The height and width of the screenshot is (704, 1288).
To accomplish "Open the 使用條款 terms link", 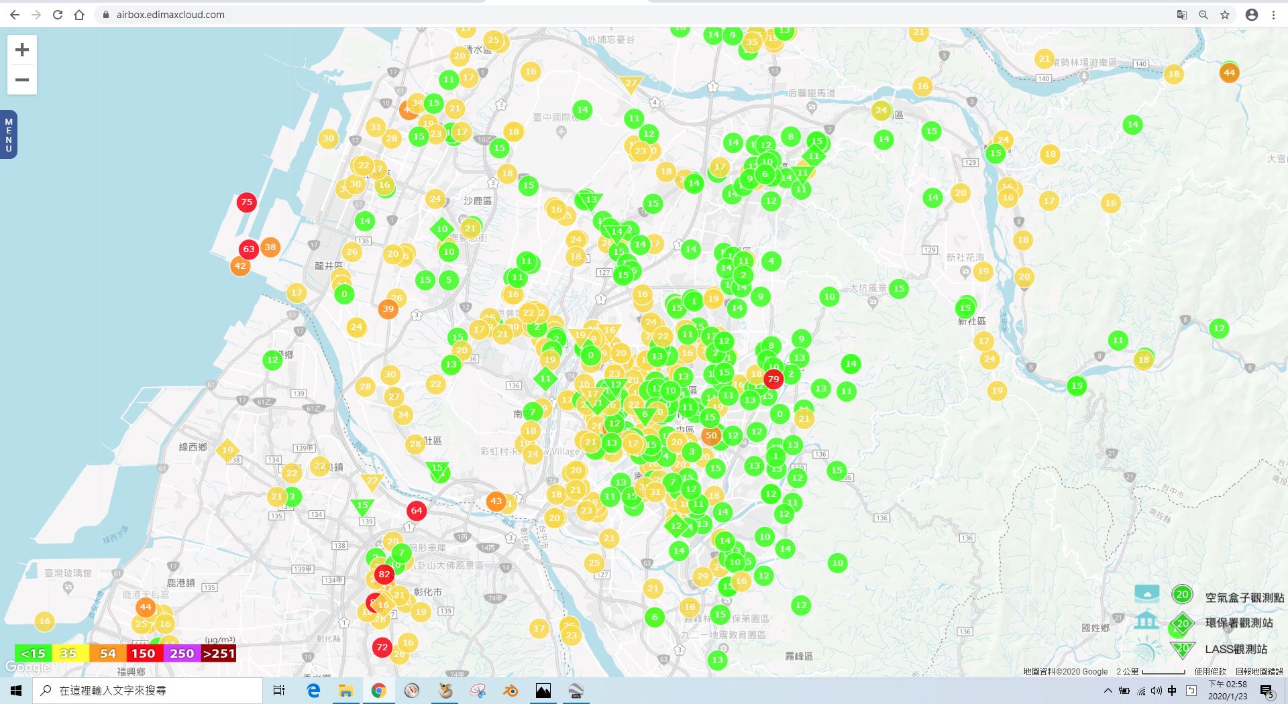I will click(x=1210, y=671).
